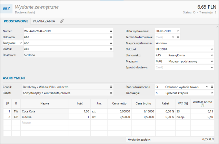The width and height of the screenshot is (219, 144).
Task: Open the list icon in Rabat field
Action: (x=111, y=93)
